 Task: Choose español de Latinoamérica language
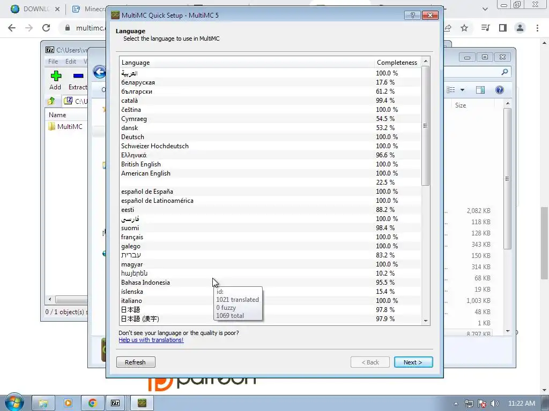[x=270, y=200]
